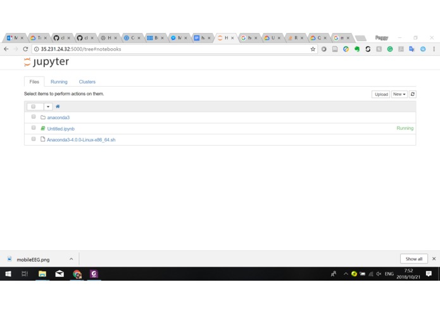
Task: Check the box next to anaconda3
Action: [34, 117]
